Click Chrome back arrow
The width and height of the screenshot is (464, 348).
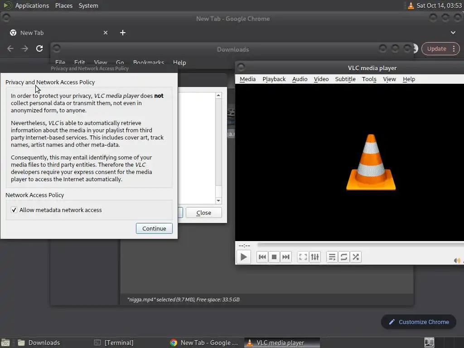[x=10, y=48]
